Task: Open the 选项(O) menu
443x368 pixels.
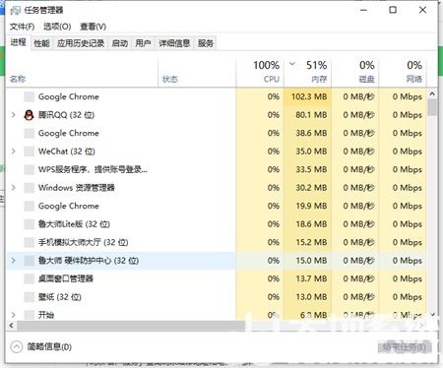Action: tap(57, 27)
